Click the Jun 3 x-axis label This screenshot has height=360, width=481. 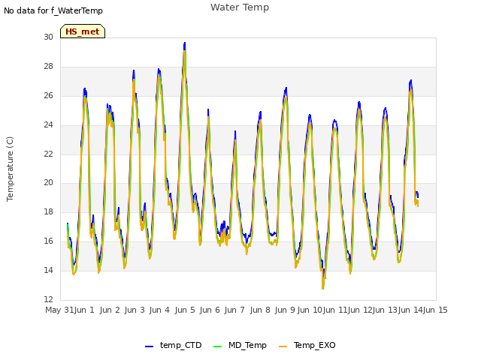(135, 310)
